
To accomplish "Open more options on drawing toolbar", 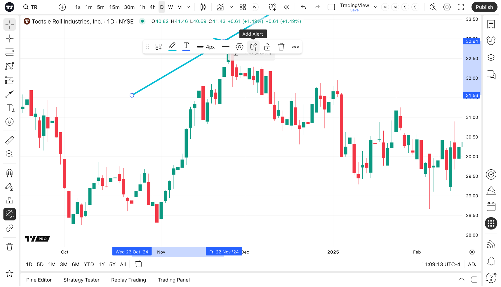I will [295, 47].
